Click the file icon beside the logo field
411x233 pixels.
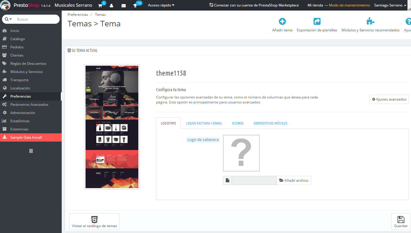pos(227,181)
